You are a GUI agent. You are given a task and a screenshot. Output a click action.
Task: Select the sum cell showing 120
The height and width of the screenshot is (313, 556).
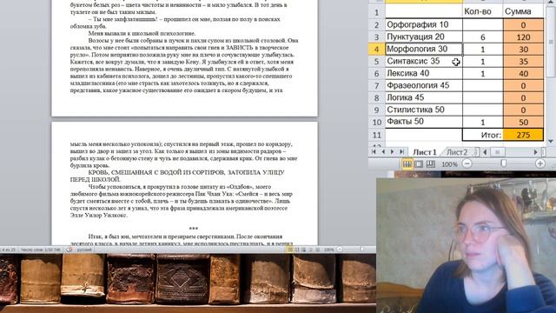523,37
